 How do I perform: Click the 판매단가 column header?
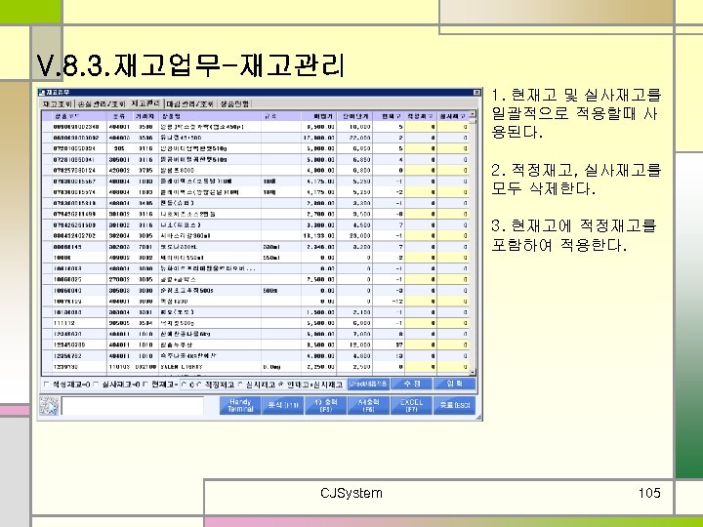(354, 116)
